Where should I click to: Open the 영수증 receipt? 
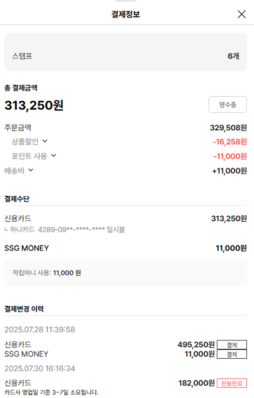(228, 105)
